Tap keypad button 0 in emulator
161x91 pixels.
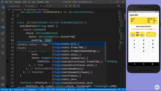[144, 51]
